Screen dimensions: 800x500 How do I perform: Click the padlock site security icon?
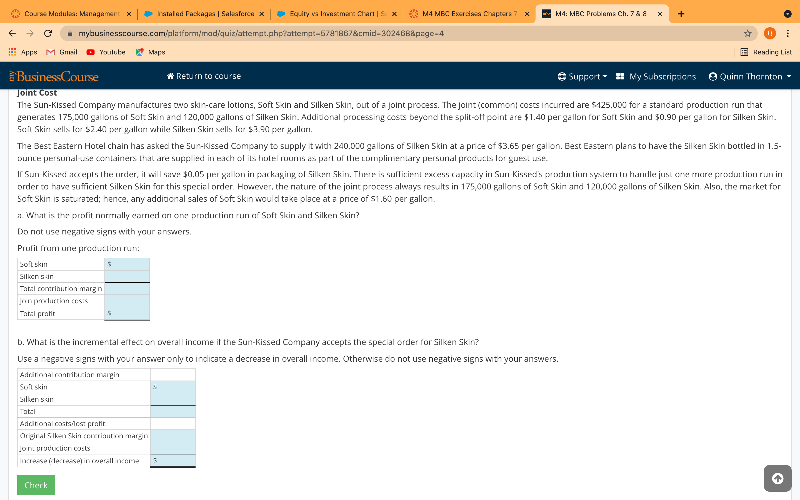pos(70,33)
